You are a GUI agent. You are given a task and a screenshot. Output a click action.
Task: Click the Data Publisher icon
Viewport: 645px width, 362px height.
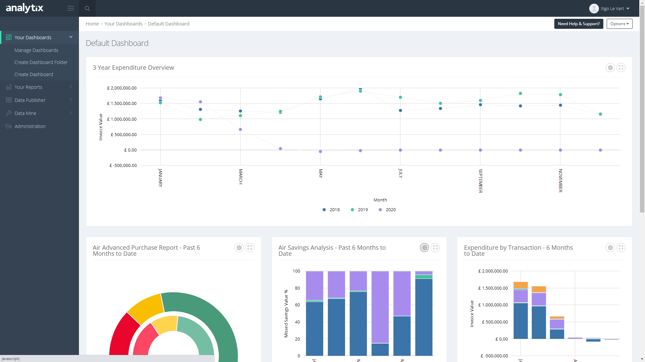click(9, 100)
